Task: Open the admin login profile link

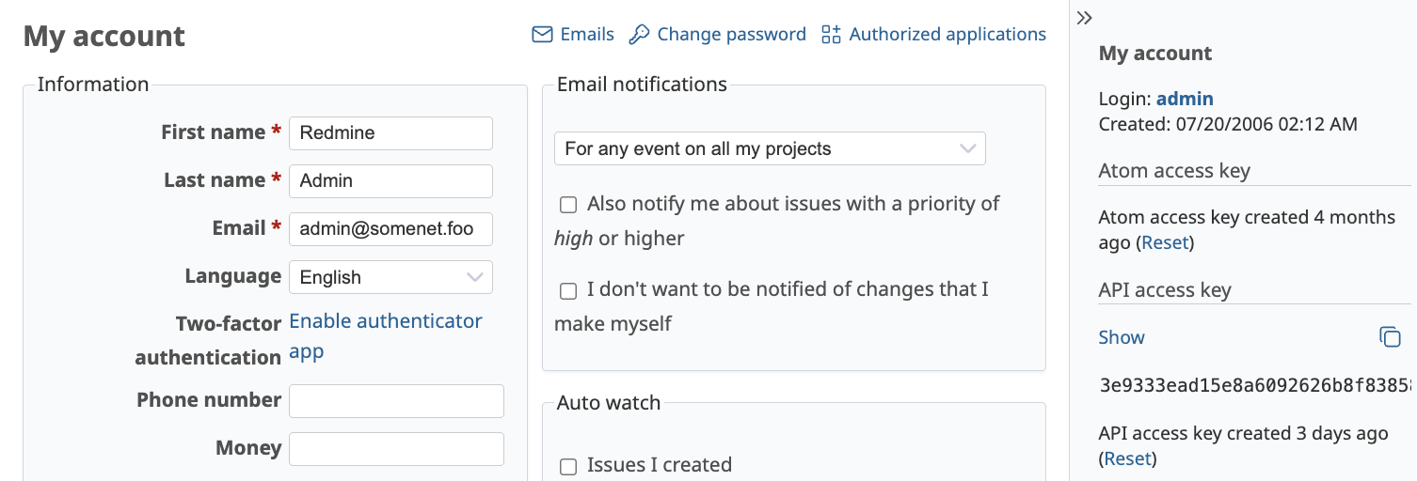Action: point(1185,99)
